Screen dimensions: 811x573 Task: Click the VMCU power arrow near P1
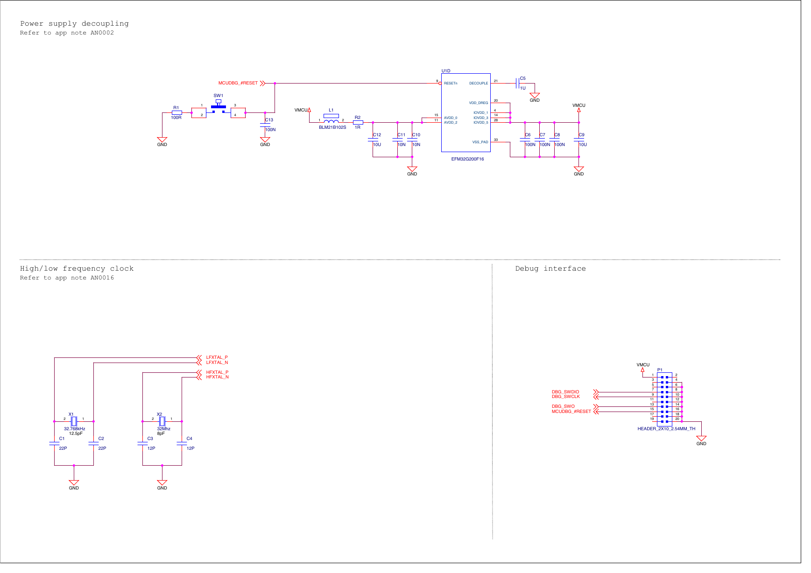pyautogui.click(x=642, y=370)
